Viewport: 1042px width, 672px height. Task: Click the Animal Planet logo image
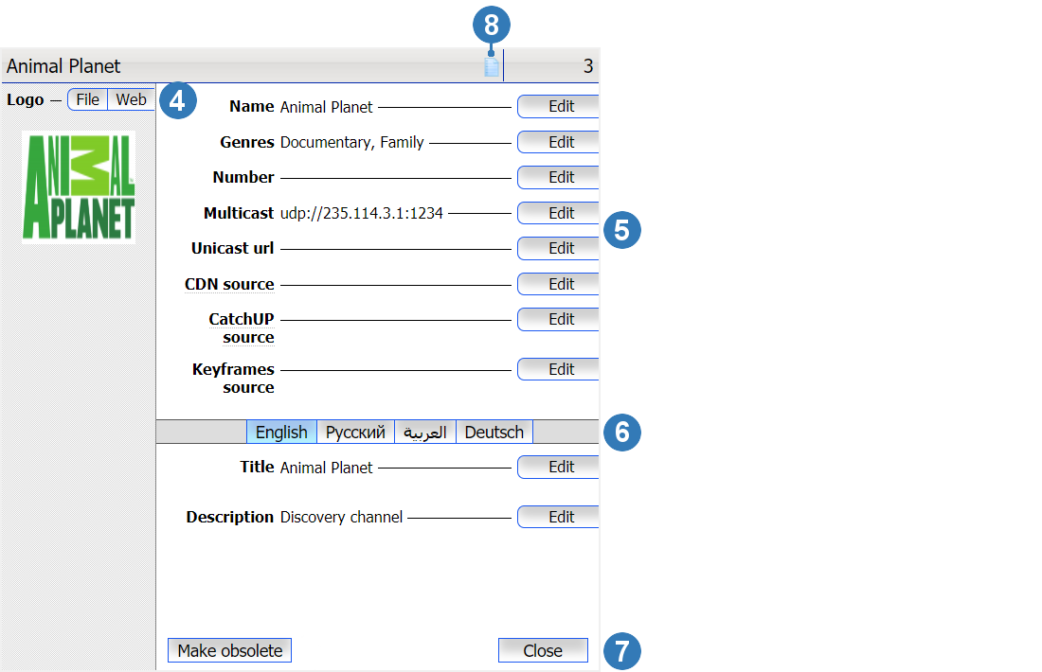(79, 187)
